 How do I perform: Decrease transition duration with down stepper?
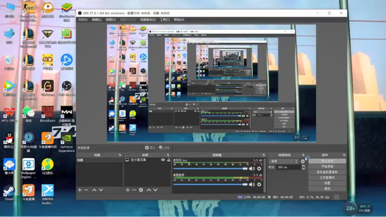[x=303, y=168]
